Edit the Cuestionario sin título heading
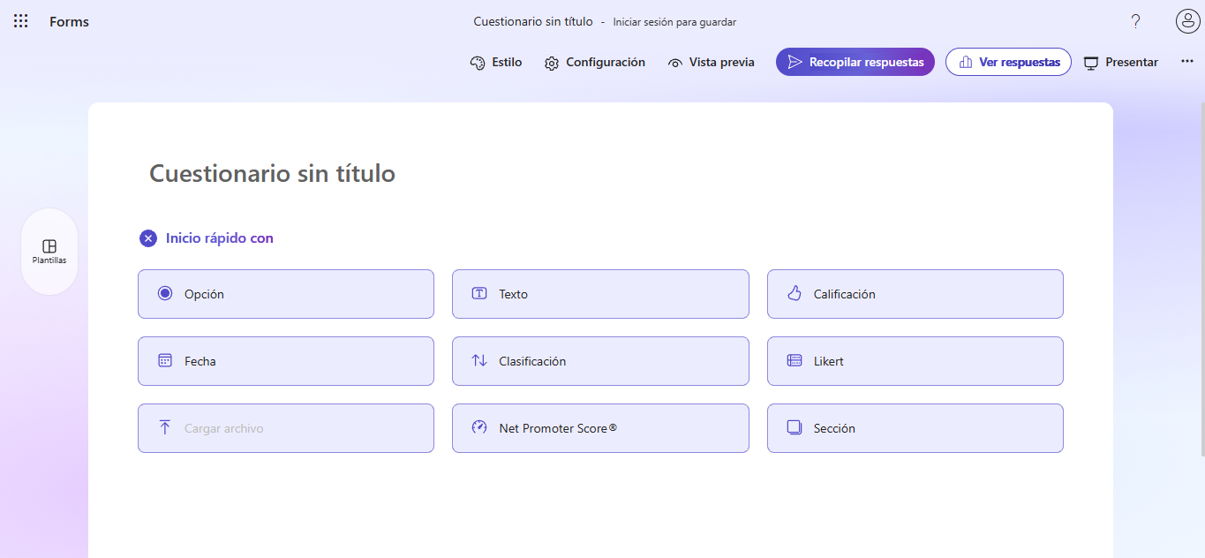1205x558 pixels. (271, 173)
